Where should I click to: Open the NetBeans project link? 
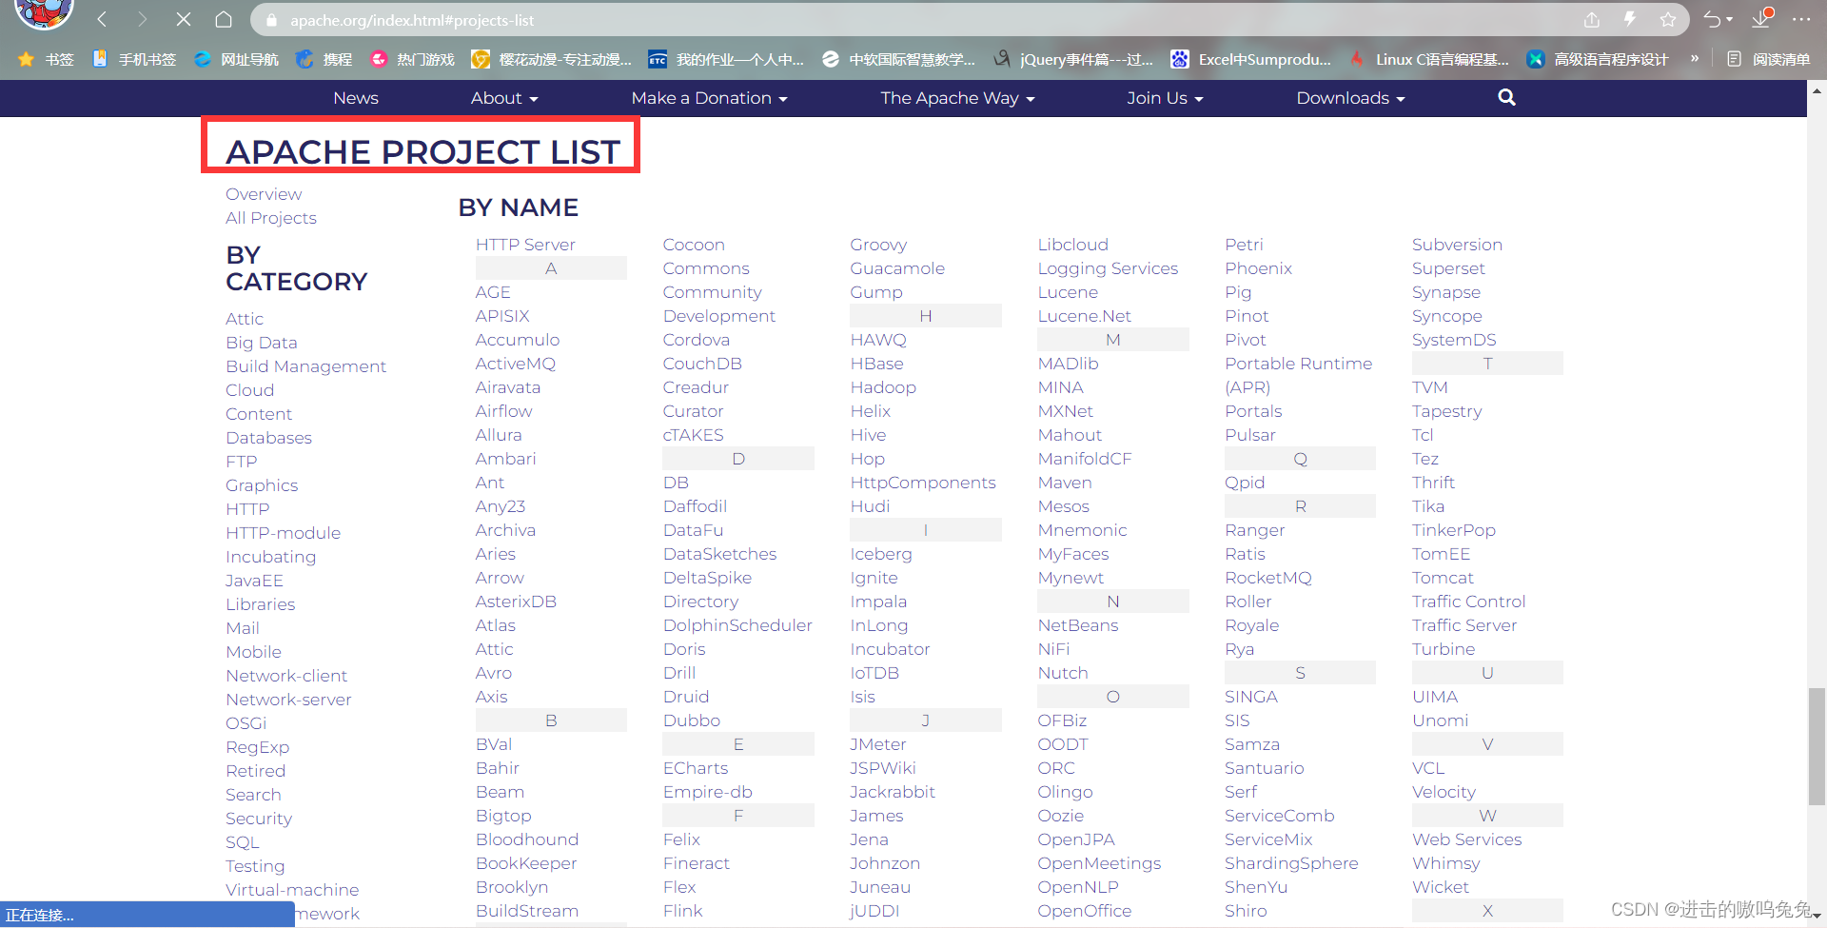[x=1078, y=625]
